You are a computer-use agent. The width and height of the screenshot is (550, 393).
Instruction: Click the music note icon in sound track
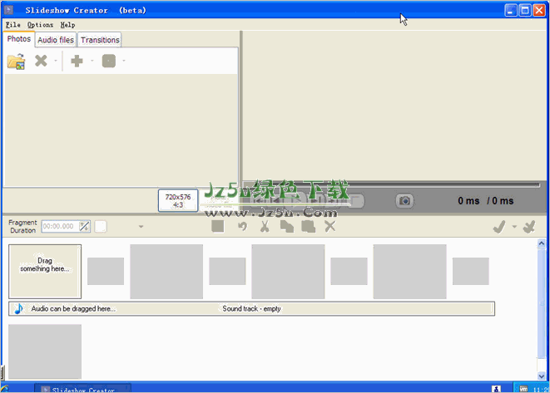(x=18, y=308)
